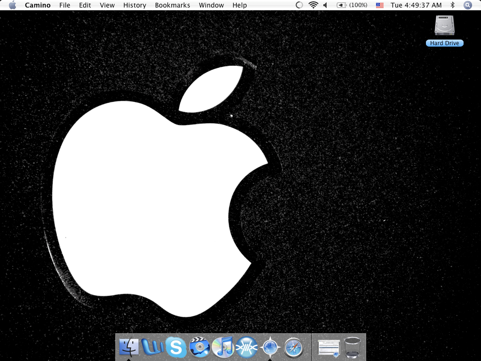
Task: Open the Help menu
Action: 240,5
